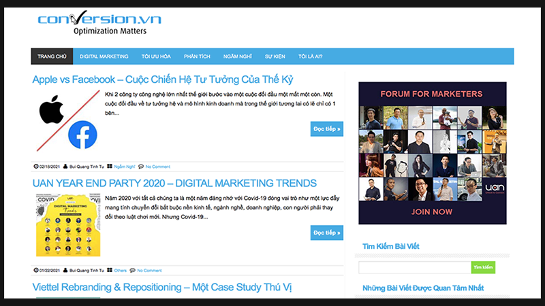Select the SỰ KIỆN menu item
545x306 pixels.
[275, 56]
